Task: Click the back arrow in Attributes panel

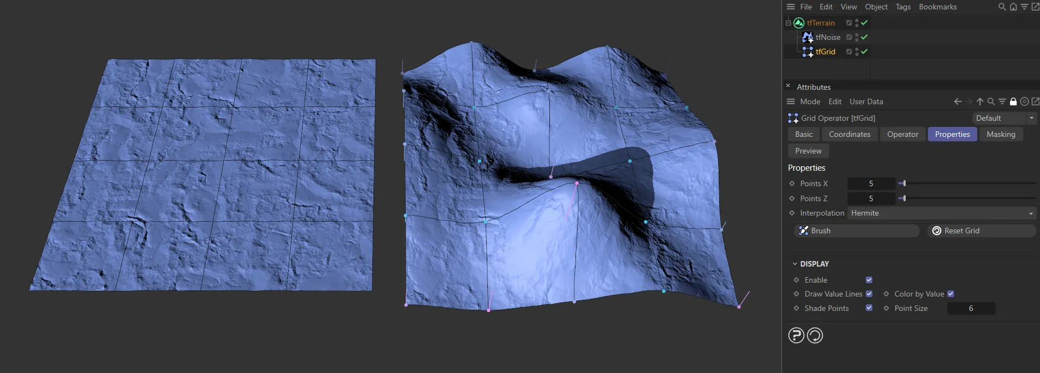Action: (x=957, y=101)
